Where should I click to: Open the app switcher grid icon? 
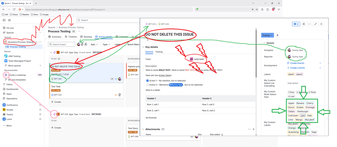click(9, 20)
